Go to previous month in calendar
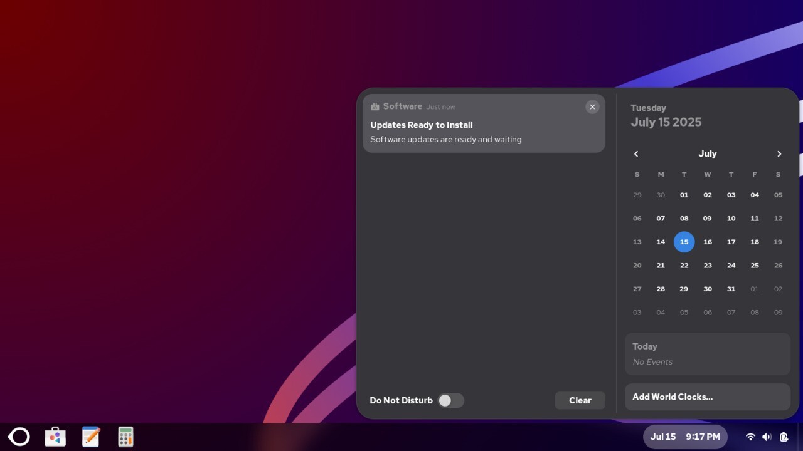The width and height of the screenshot is (803, 451). 636,154
